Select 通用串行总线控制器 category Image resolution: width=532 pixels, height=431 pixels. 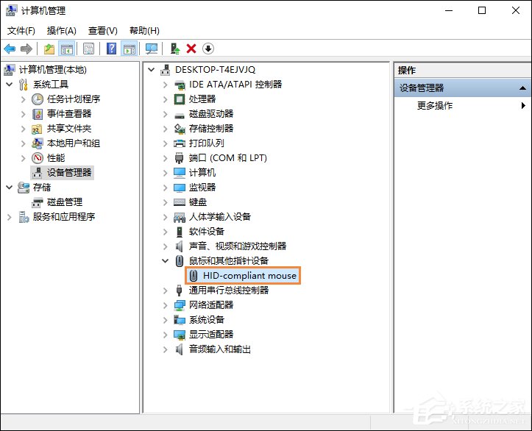click(x=229, y=291)
